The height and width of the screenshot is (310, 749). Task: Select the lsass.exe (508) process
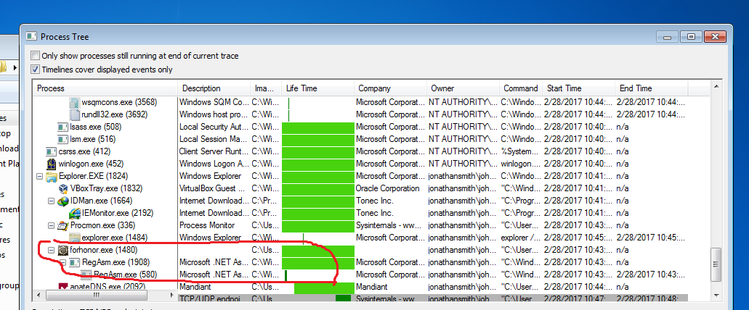pos(96,127)
